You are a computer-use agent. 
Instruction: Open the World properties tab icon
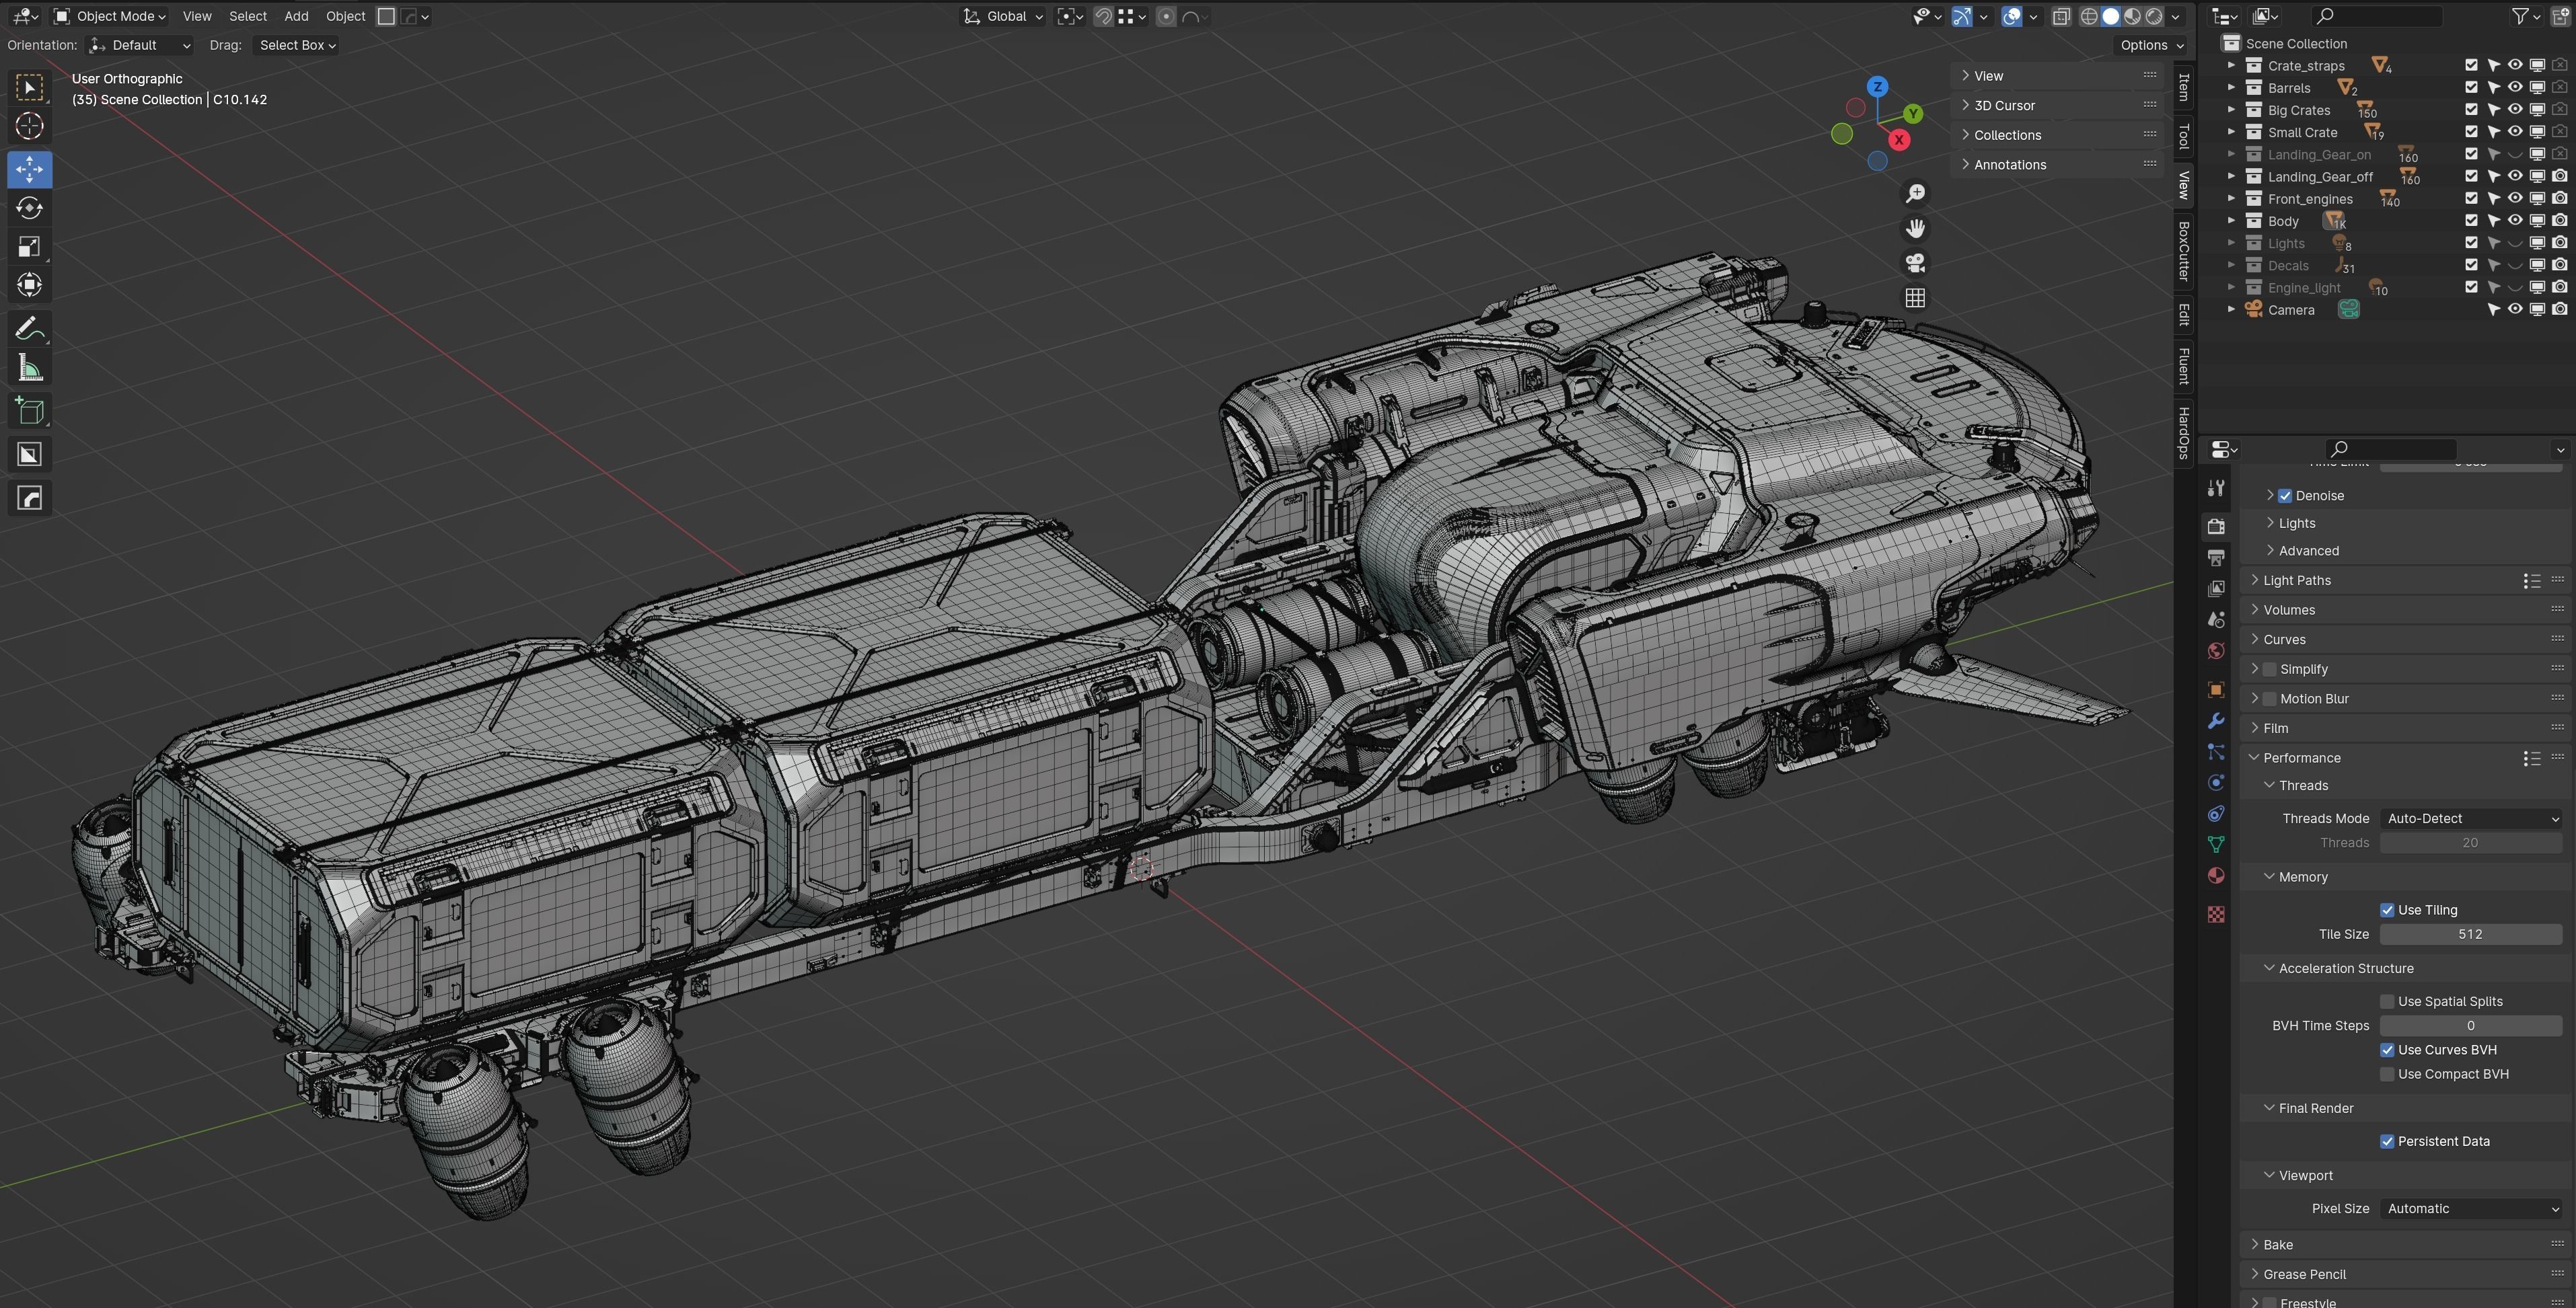[2216, 652]
